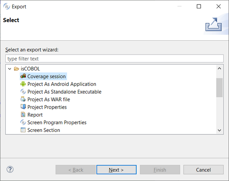
Task: Click the scroll down arrow in wizard list
Action: point(219,130)
